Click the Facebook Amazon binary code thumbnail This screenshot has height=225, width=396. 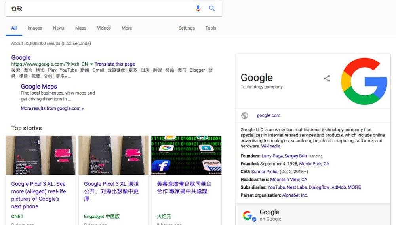pos(187,155)
